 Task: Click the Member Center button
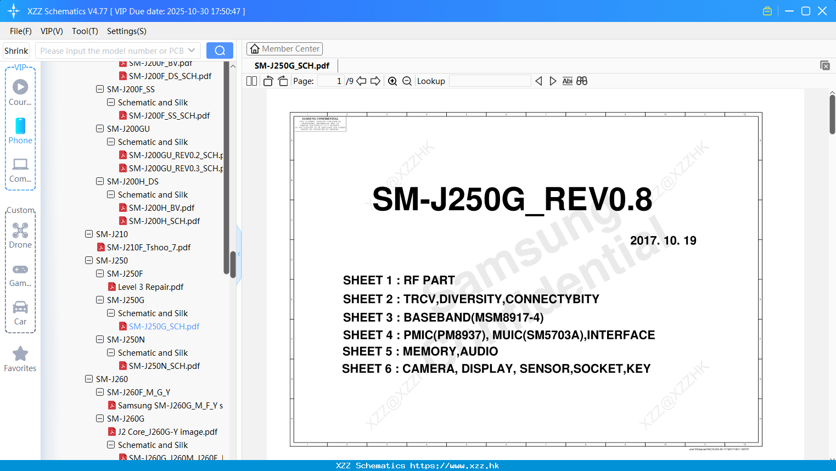coord(284,48)
